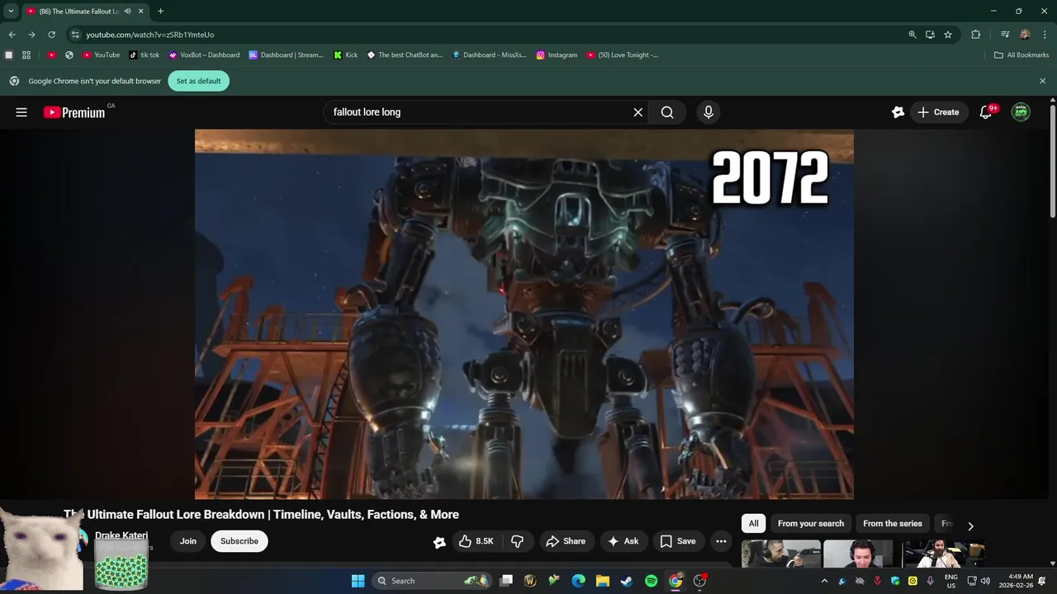Viewport: 1057px width, 594px height.
Task: Open first recommended video thumbnail
Action: (781, 554)
